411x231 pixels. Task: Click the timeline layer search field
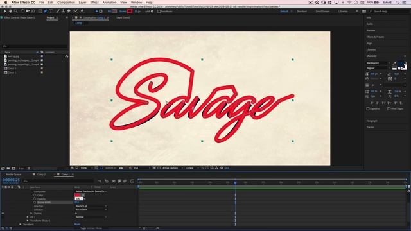(58, 181)
